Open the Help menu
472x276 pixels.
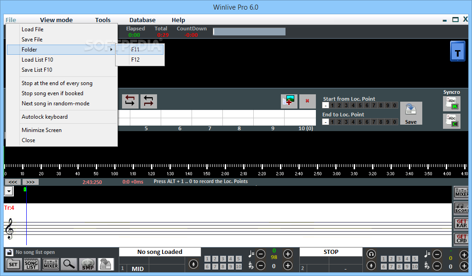pyautogui.click(x=178, y=20)
